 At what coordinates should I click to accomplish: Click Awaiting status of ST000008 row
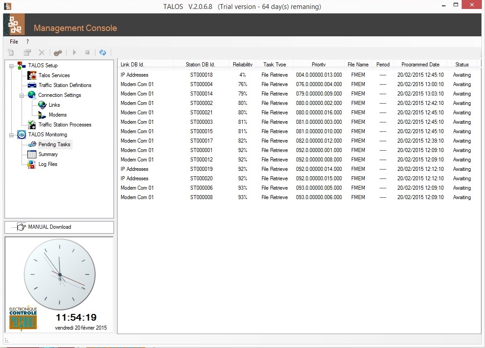pyautogui.click(x=462, y=197)
